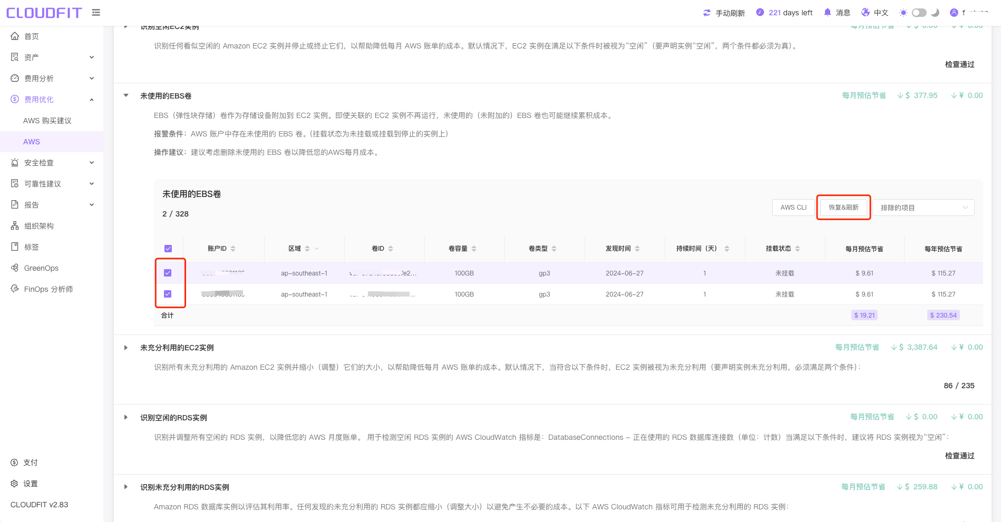Click the home icon beside 首页
Image resolution: width=1001 pixels, height=522 pixels.
pyautogui.click(x=15, y=36)
